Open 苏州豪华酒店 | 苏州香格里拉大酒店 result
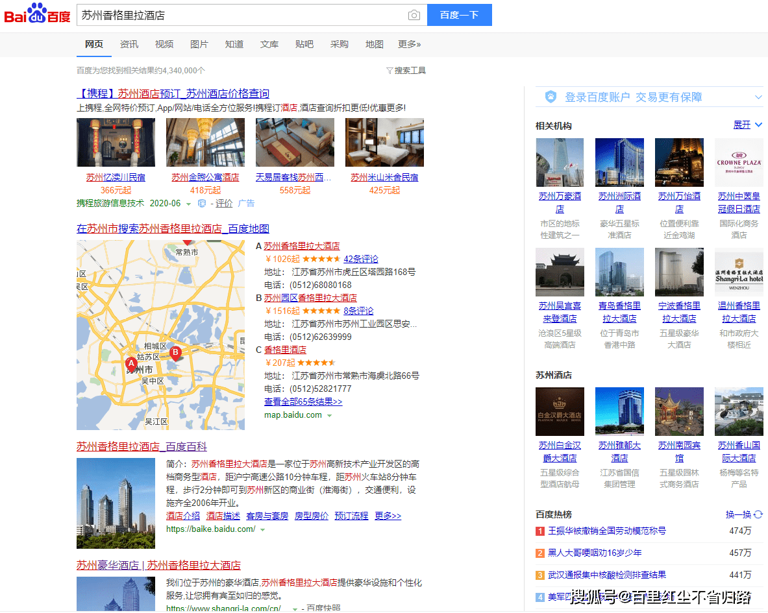The height and width of the screenshot is (613, 768). (158, 565)
